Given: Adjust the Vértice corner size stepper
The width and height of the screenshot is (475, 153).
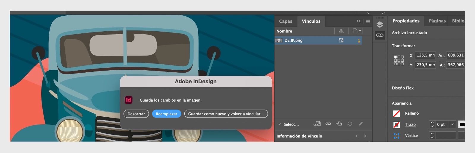Looking at the screenshot, I should point(432,136).
